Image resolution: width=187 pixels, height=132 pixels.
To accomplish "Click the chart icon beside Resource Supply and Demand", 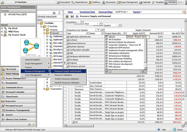I will (x=67, y=16).
